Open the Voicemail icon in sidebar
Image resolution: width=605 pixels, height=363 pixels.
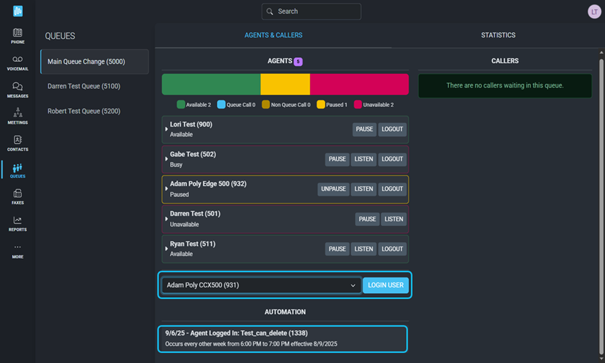pyautogui.click(x=17, y=60)
